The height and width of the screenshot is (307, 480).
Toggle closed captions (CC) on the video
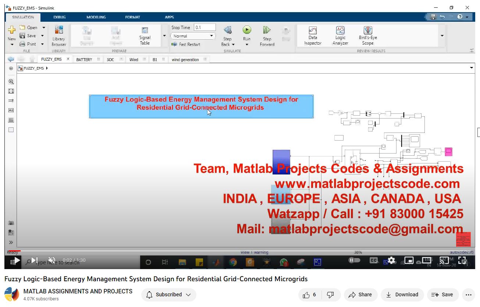tap(374, 260)
